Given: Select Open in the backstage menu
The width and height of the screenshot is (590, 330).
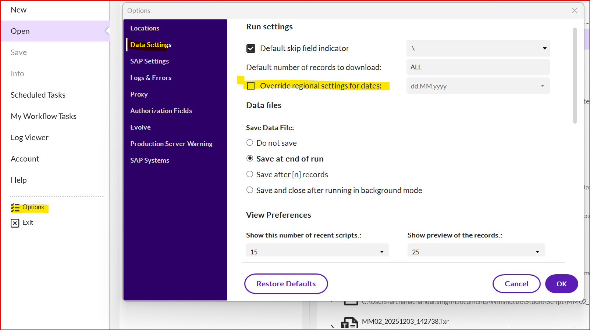Looking at the screenshot, I should tap(20, 31).
